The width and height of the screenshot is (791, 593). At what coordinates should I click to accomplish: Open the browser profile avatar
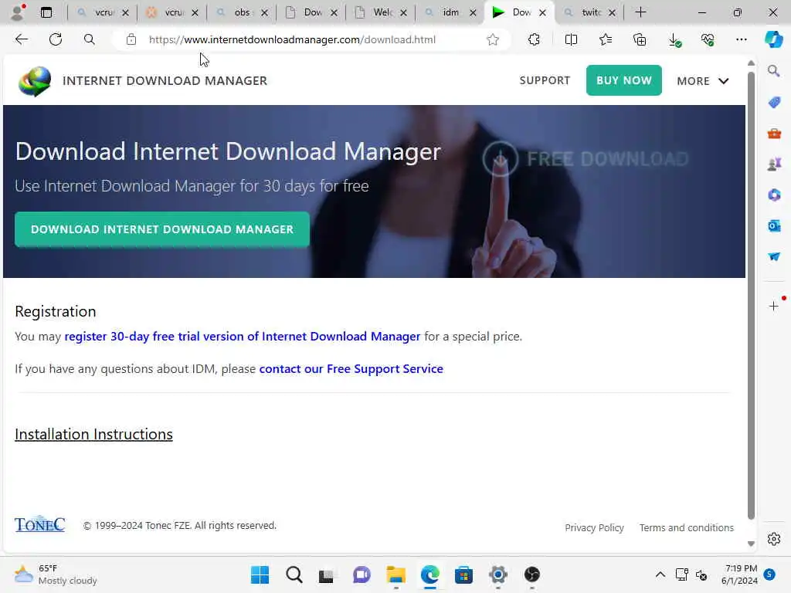(x=17, y=12)
